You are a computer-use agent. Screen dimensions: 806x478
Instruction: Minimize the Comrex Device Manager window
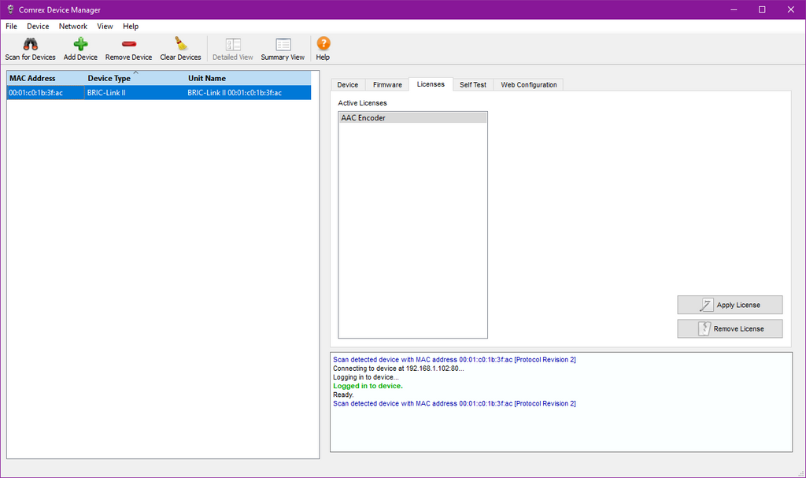pos(734,9)
